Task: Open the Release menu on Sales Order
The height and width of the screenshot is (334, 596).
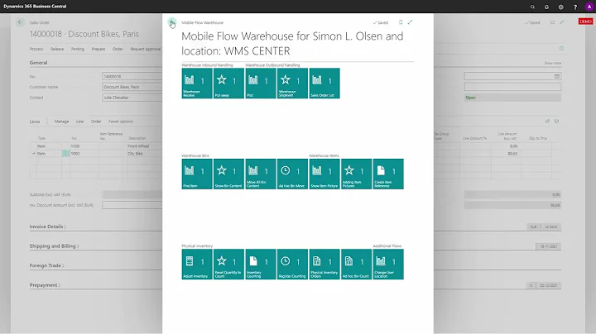Action: click(x=57, y=49)
